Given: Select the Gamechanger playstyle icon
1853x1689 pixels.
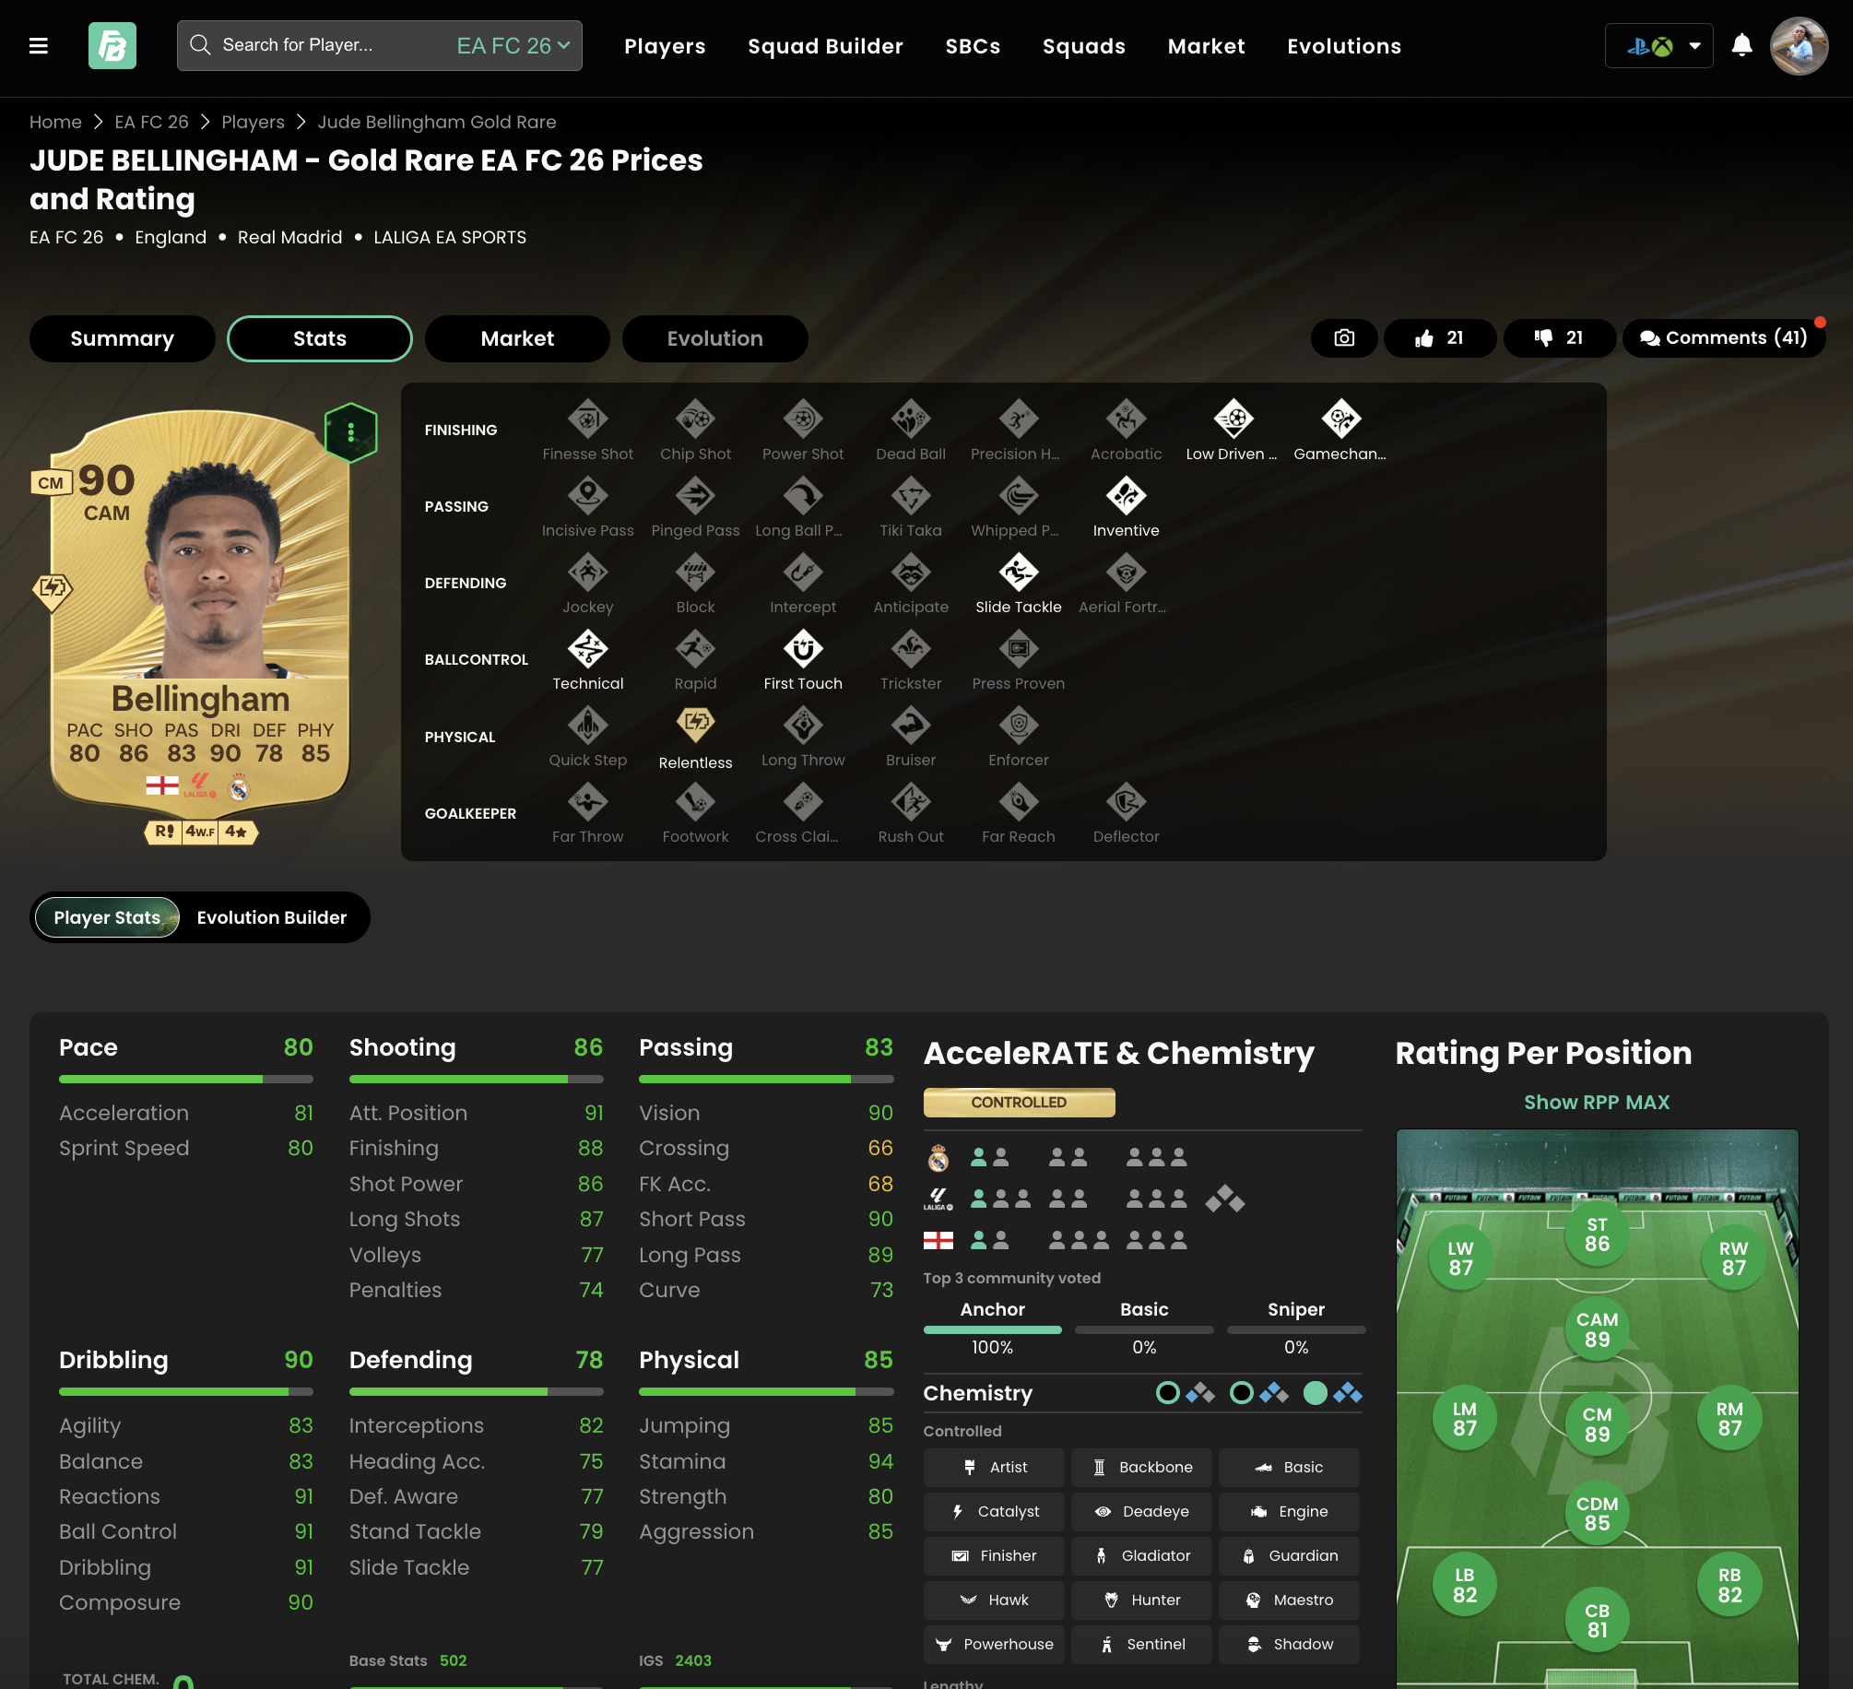Looking at the screenshot, I should coord(1341,419).
